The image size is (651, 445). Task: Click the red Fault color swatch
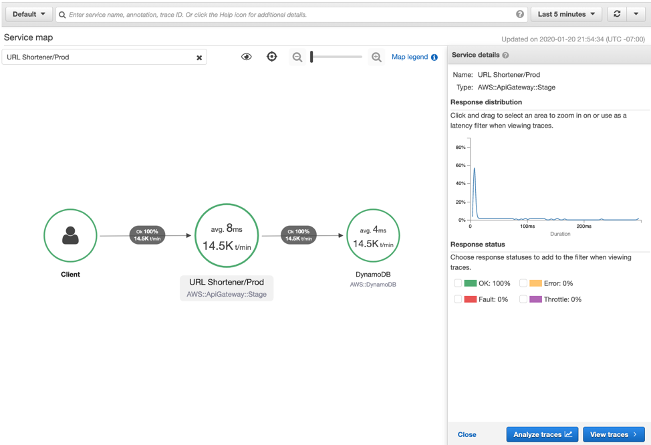(x=470, y=299)
